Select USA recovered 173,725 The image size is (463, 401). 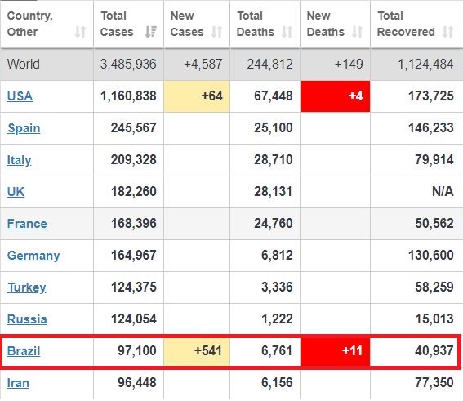click(431, 96)
